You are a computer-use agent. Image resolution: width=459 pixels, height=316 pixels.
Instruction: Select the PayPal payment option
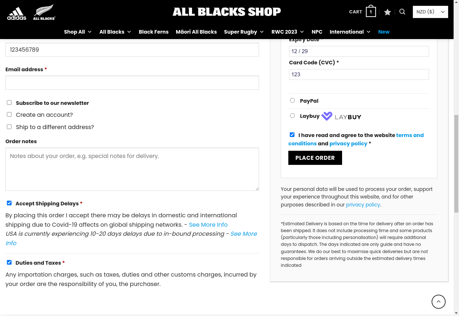[292, 101]
